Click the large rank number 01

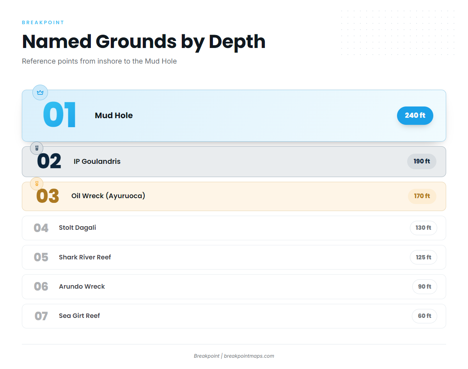(x=59, y=115)
